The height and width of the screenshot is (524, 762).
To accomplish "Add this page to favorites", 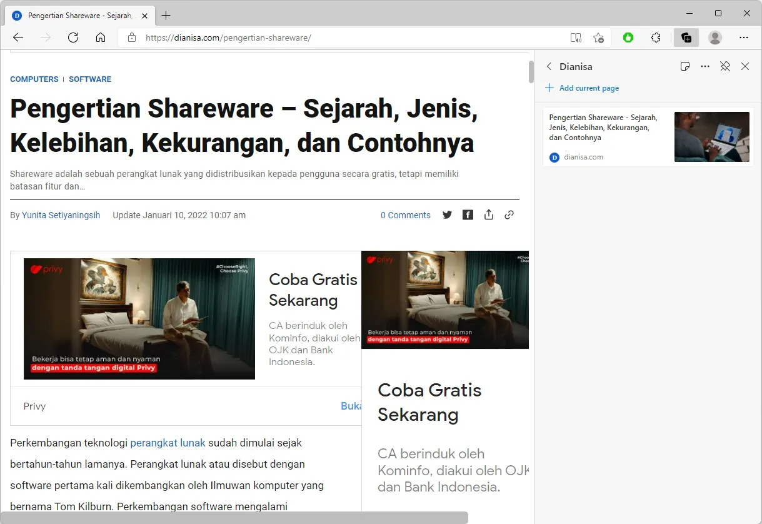I will tap(598, 38).
